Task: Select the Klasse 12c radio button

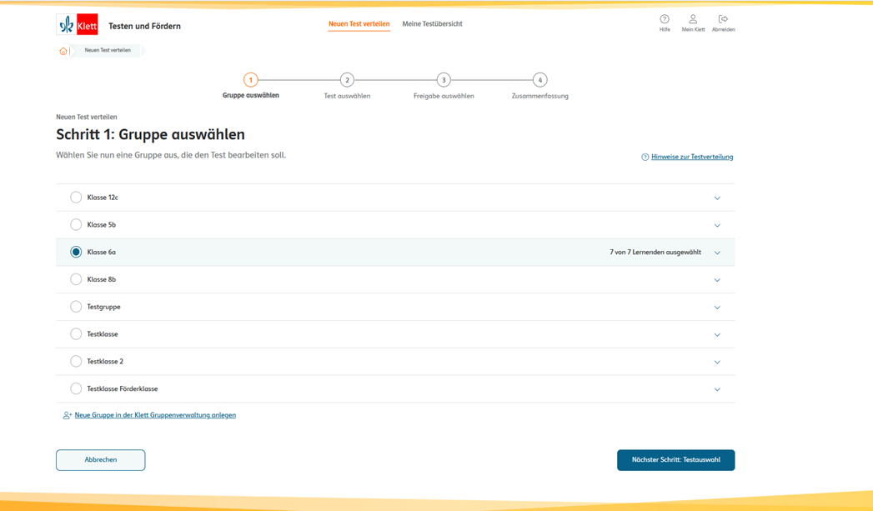Action: (x=76, y=198)
